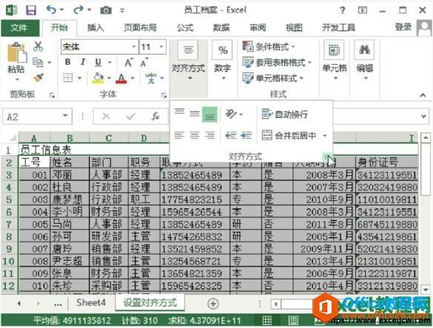The height and width of the screenshot is (328, 433).
Task: Align text to the right
Action: point(209,135)
